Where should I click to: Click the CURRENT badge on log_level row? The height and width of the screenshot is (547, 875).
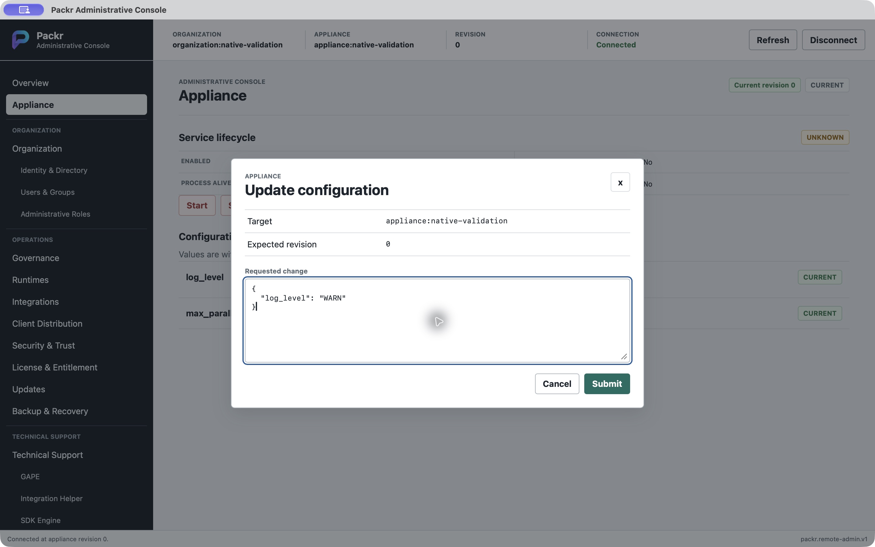point(820,277)
